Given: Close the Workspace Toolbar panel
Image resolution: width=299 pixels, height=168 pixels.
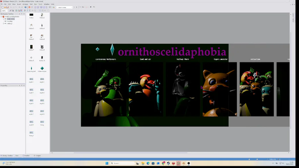Looking at the screenshot, I should 24,14.
